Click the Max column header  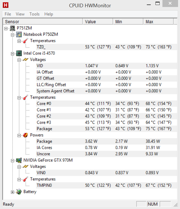[x=159, y=22]
